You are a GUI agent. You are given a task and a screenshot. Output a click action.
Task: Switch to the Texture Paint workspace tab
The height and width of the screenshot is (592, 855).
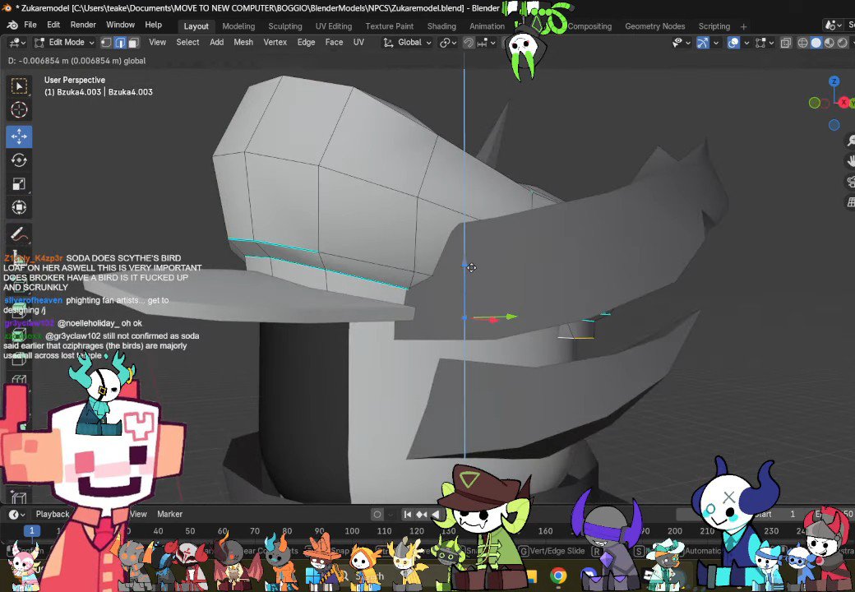(x=390, y=26)
